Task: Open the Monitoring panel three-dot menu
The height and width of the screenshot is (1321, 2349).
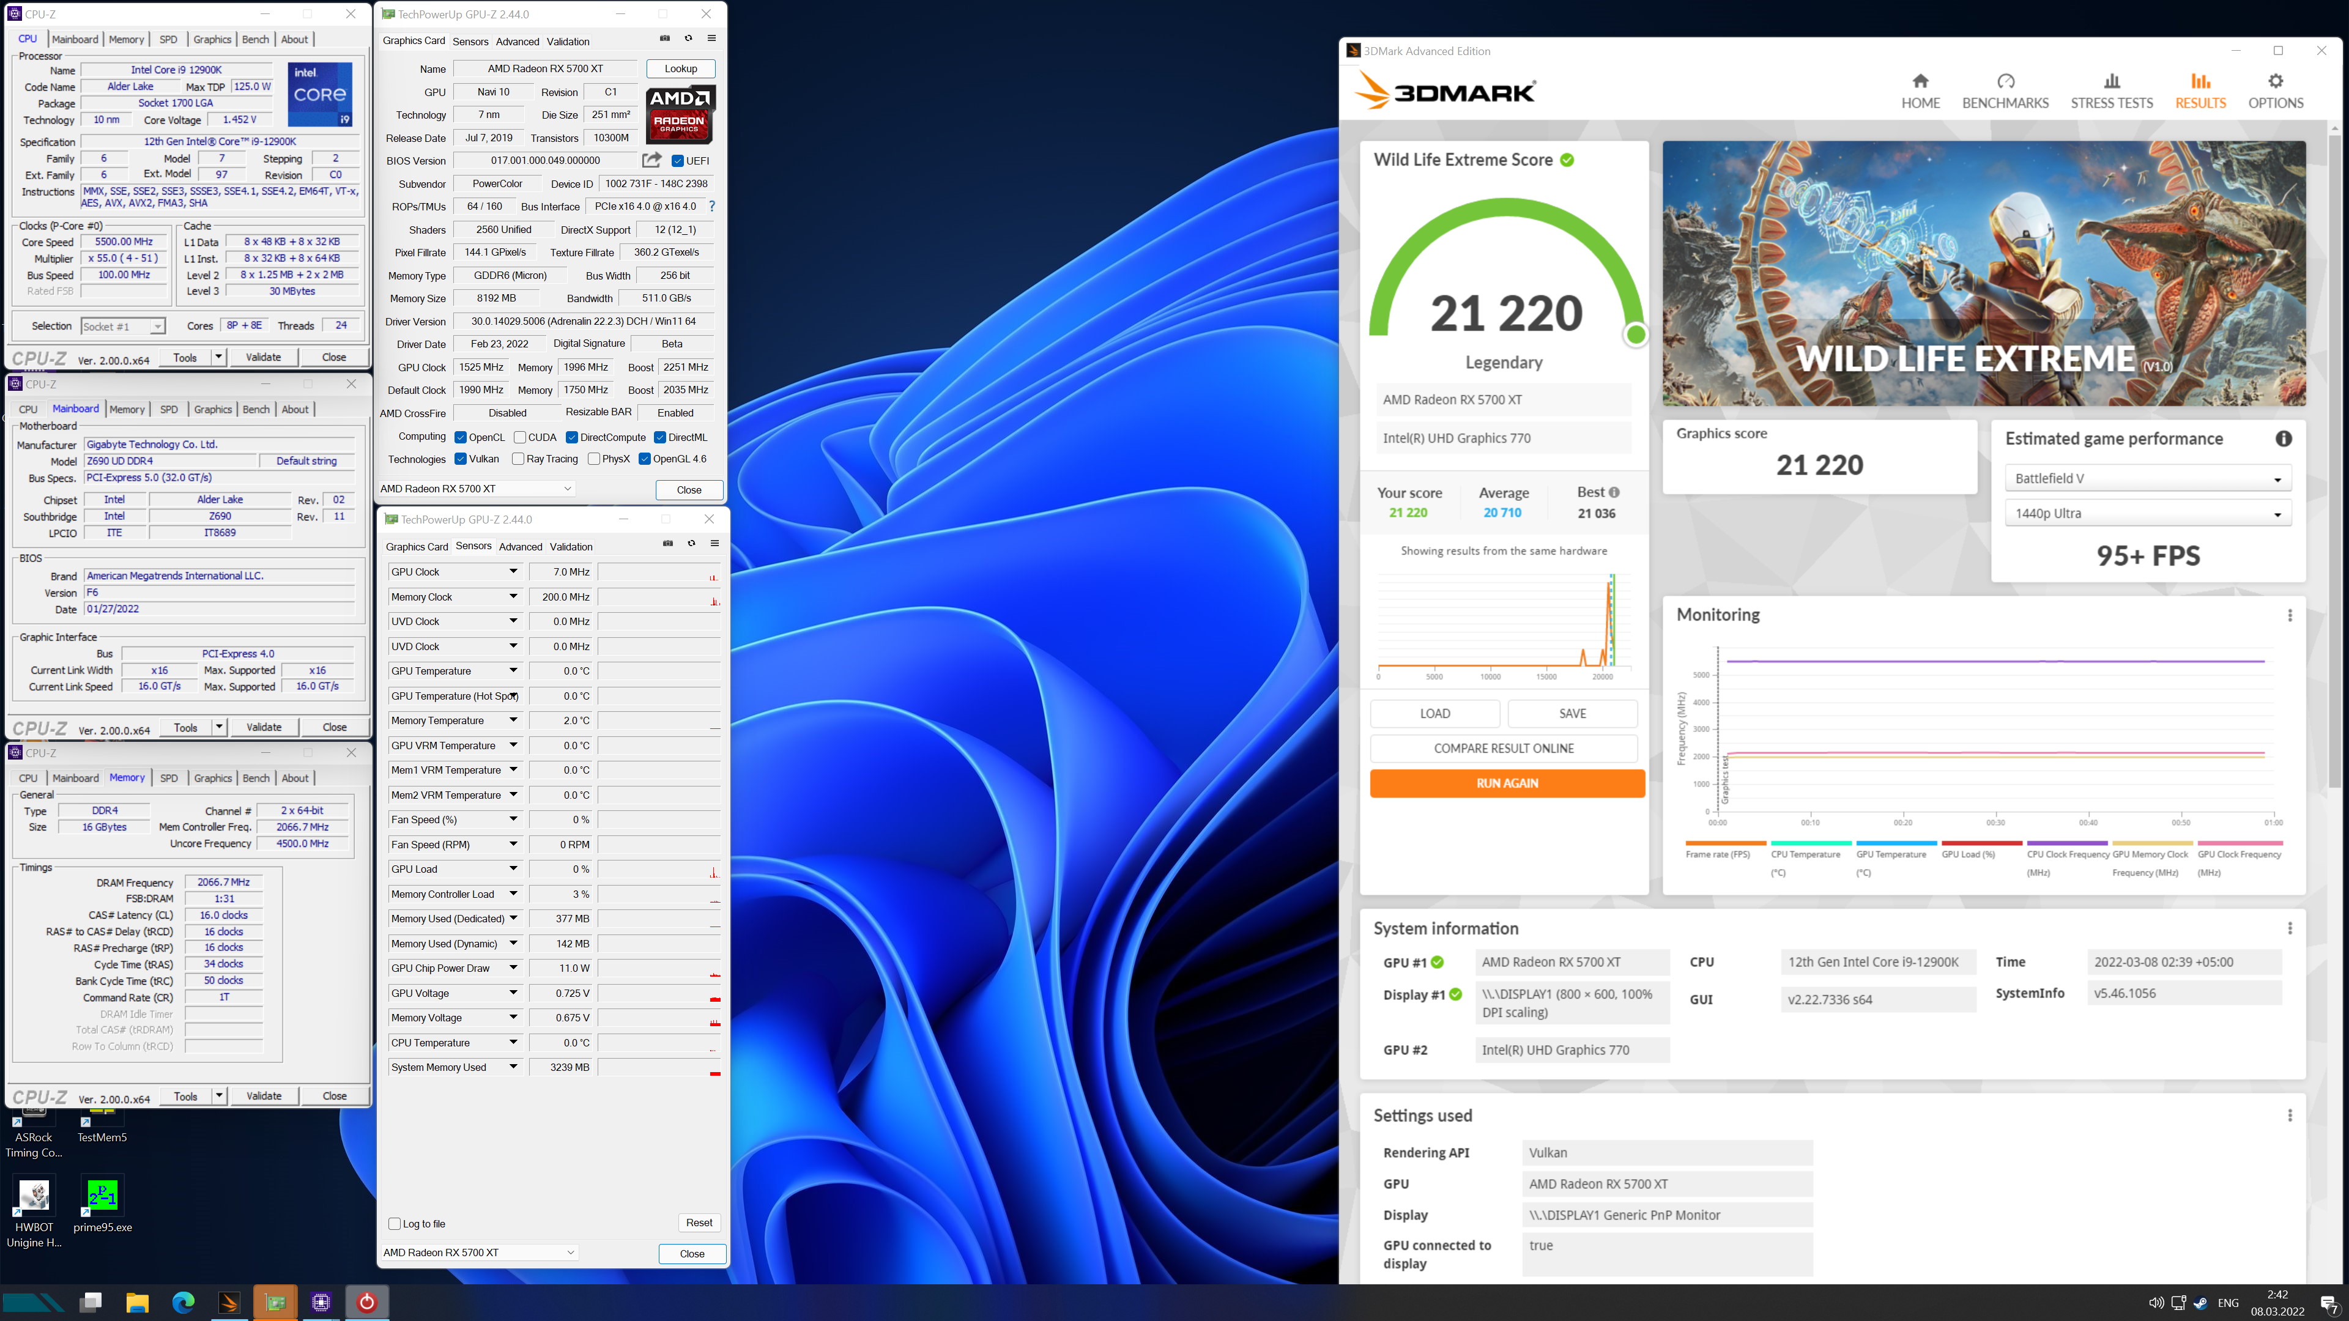Action: (x=2290, y=615)
